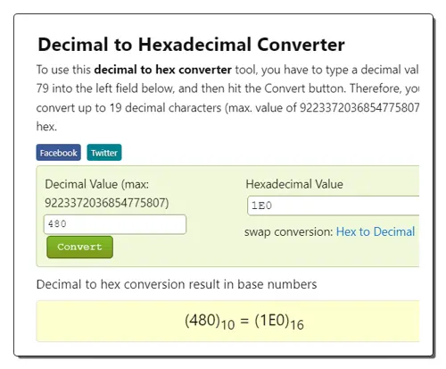Viewport: 446px width, 369px height.
Task: Share the page via the Facebook button
Action: 59,153
